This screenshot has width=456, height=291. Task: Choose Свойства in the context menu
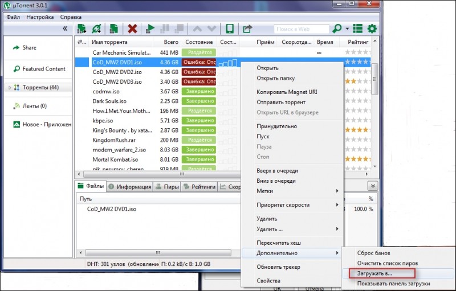point(268,281)
